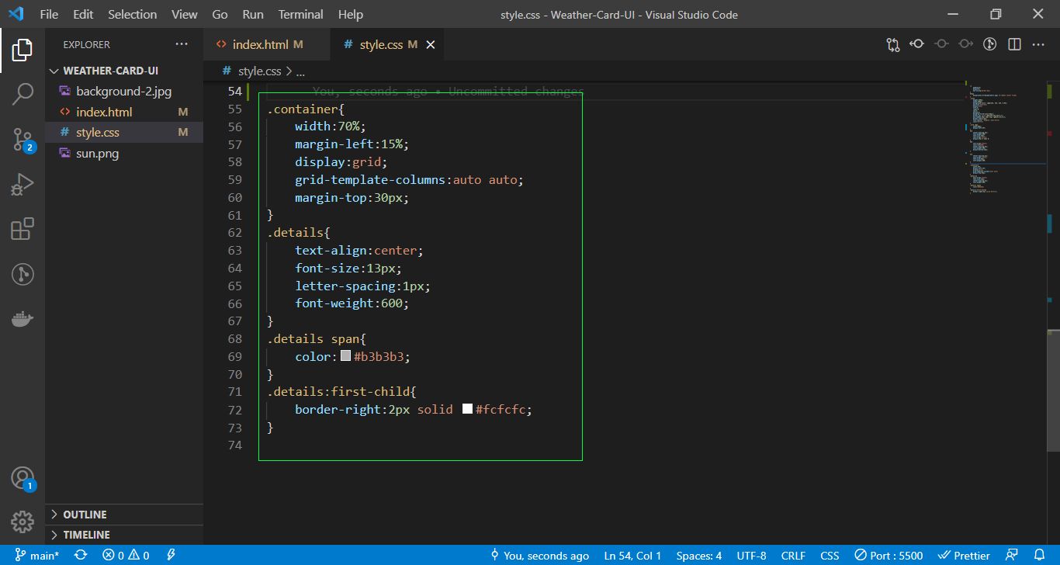The width and height of the screenshot is (1060, 565).
Task: Click the dimmed working-file revision icon
Action: click(x=941, y=44)
